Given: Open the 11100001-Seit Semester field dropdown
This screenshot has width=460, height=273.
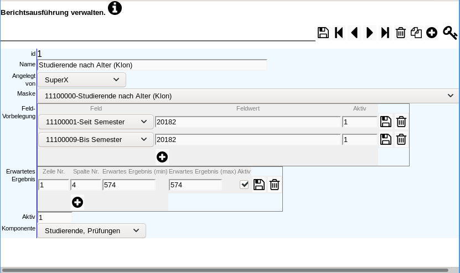Looking at the screenshot, I should (96, 122).
